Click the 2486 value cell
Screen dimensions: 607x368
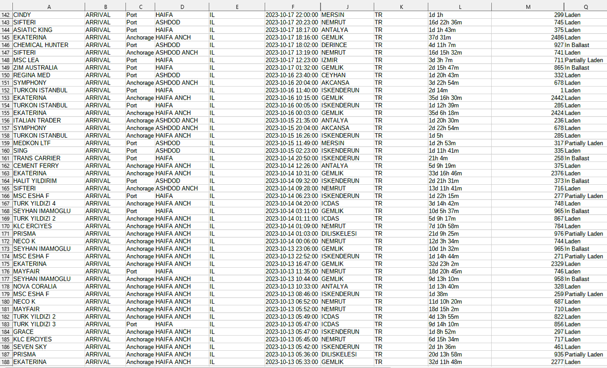(x=528, y=37)
